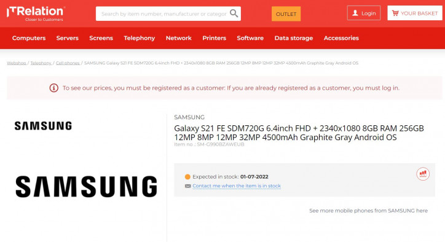Open the Network menu

[x=178, y=38]
